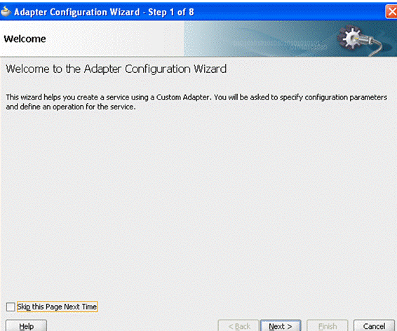Enable the Skip this Page Next Time checkbox
Screen dimensions: 397x331
point(11,306)
